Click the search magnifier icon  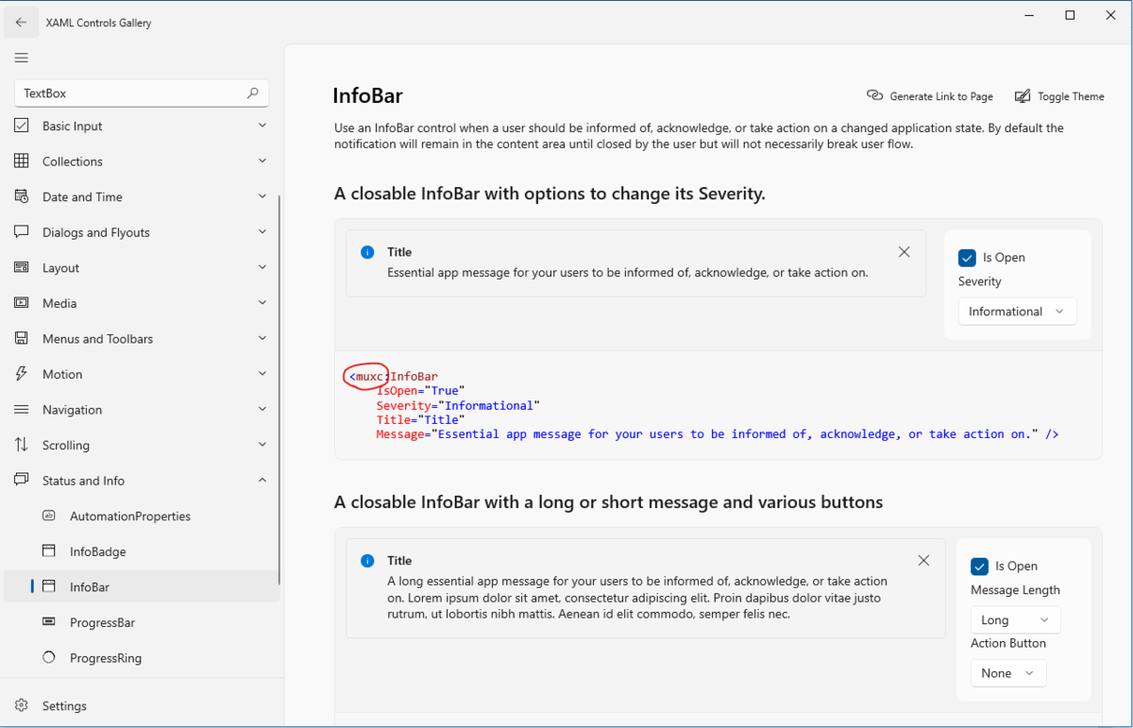252,93
